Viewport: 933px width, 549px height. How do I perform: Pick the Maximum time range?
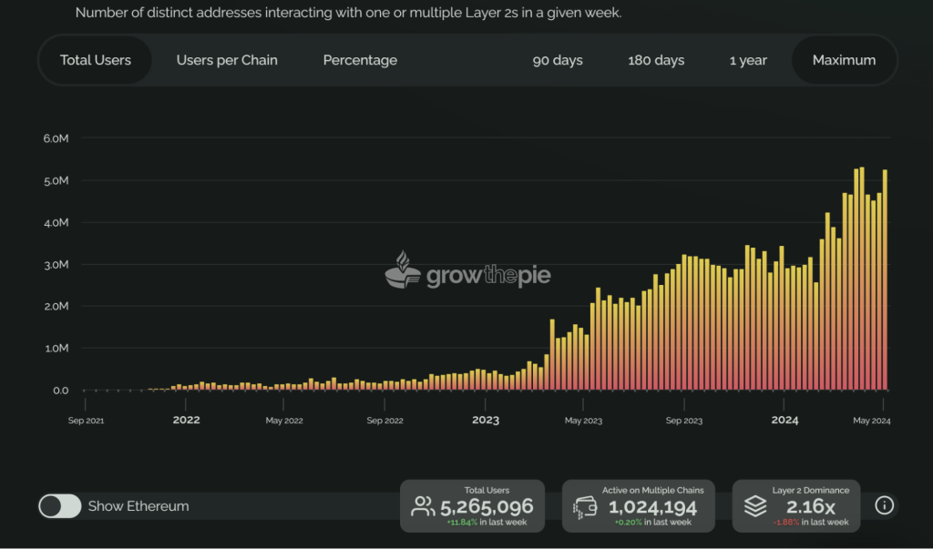(844, 60)
